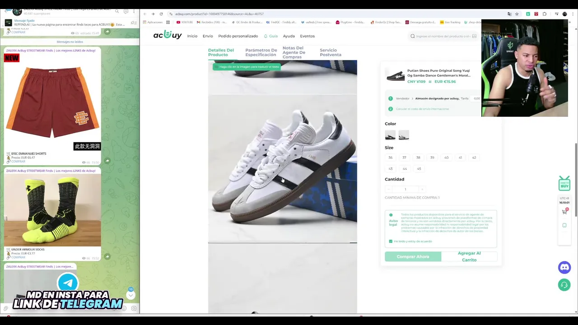Forward the Under Armour Socks post
Screen dimensions: 578x325
(107, 256)
